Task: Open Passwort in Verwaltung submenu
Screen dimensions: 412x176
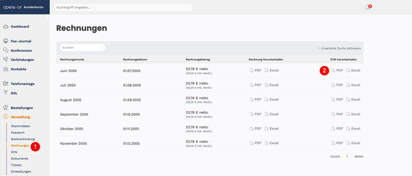Action: coord(18,132)
